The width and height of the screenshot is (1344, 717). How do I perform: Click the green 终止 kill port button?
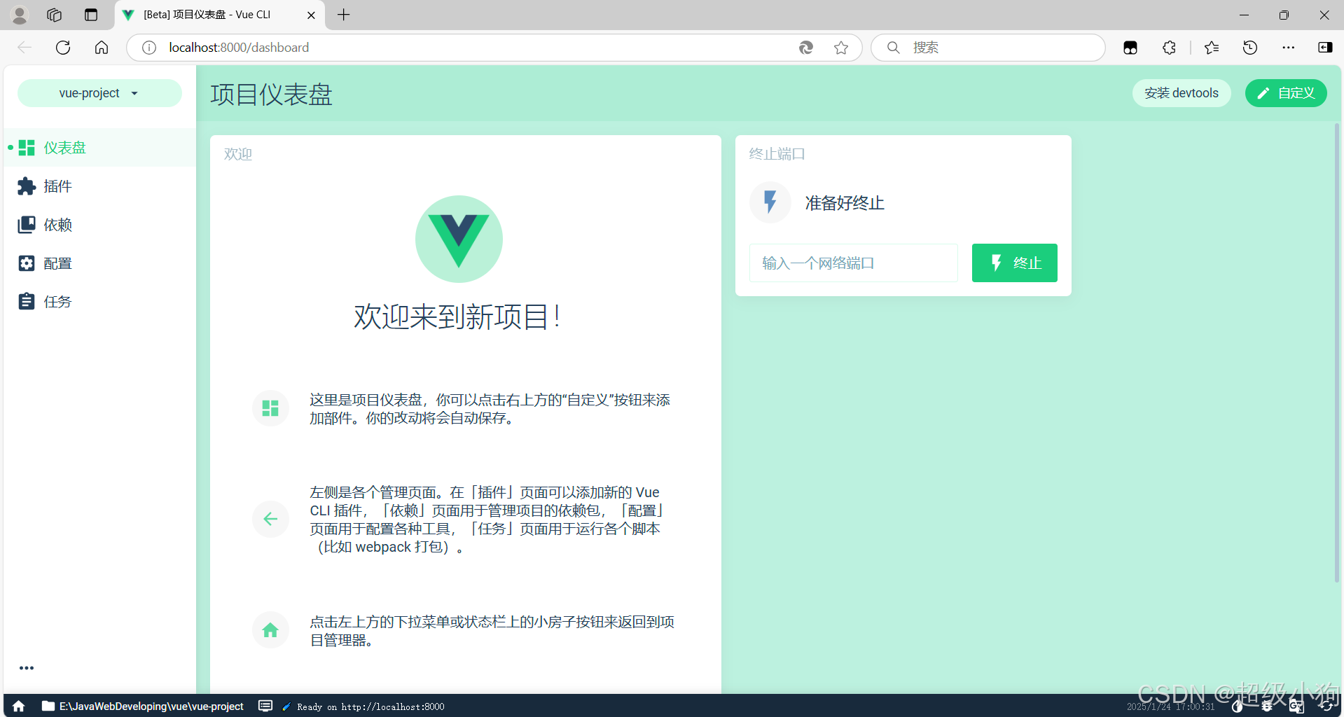1015,263
